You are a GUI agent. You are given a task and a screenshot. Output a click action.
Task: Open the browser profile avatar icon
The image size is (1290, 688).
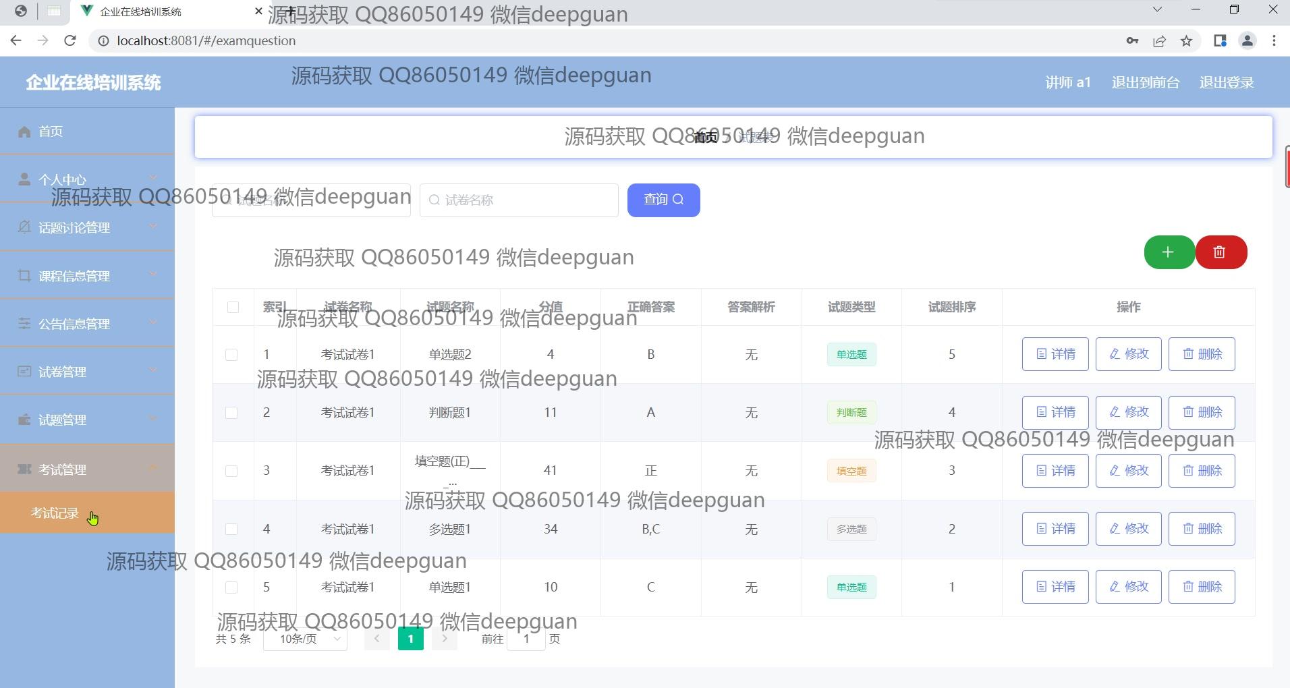coord(1247,41)
